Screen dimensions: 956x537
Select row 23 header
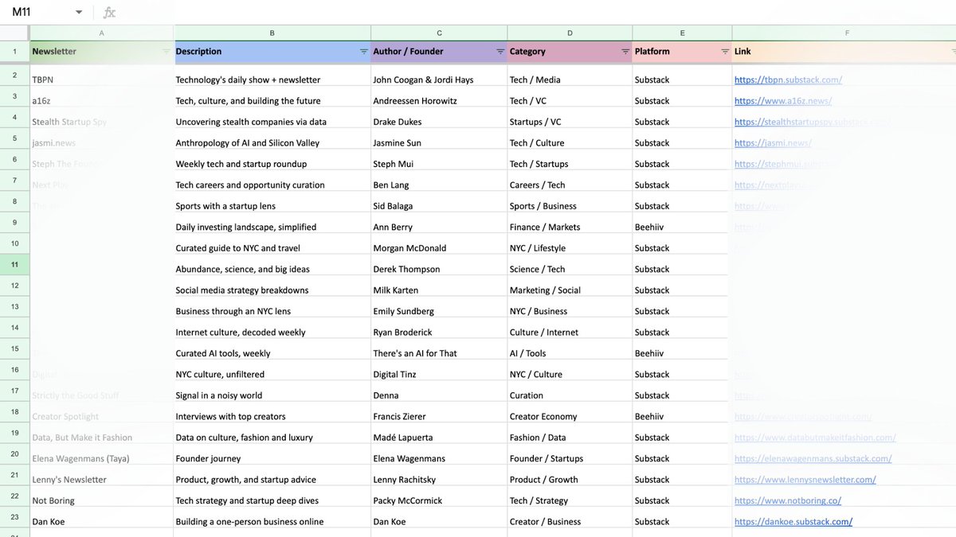pyautogui.click(x=14, y=517)
